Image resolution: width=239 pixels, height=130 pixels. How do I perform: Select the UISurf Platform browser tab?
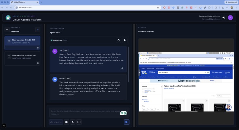click(25, 2)
